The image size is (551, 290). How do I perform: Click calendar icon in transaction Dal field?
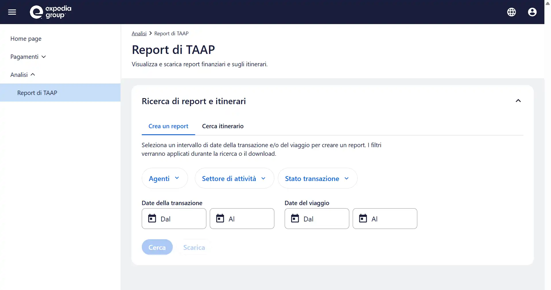(152, 219)
